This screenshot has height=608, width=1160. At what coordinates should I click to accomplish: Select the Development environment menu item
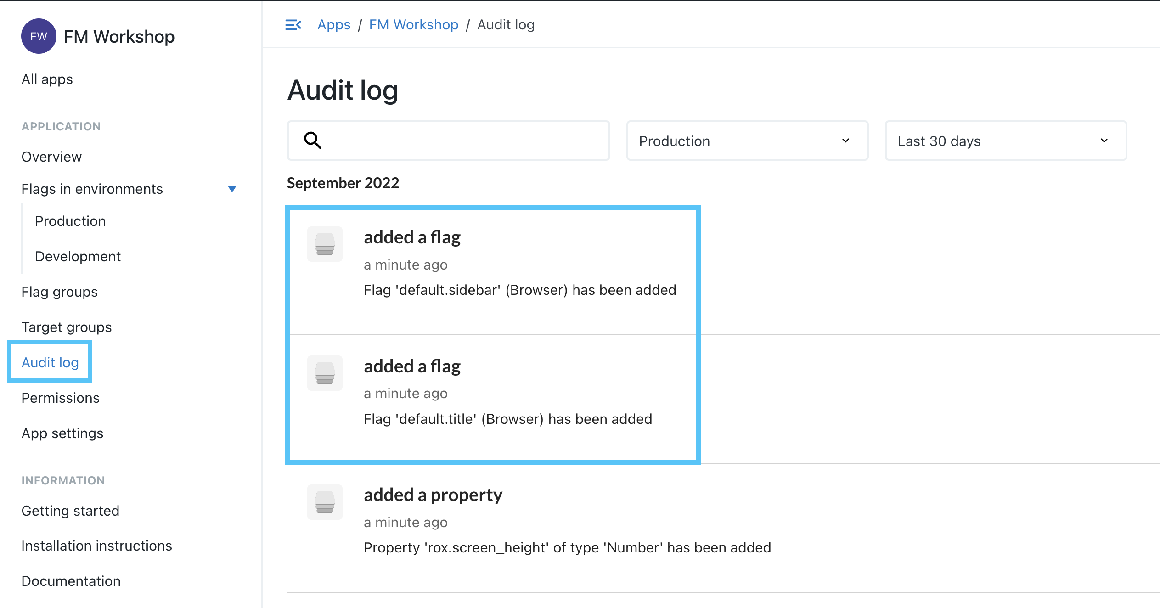[x=78, y=257]
